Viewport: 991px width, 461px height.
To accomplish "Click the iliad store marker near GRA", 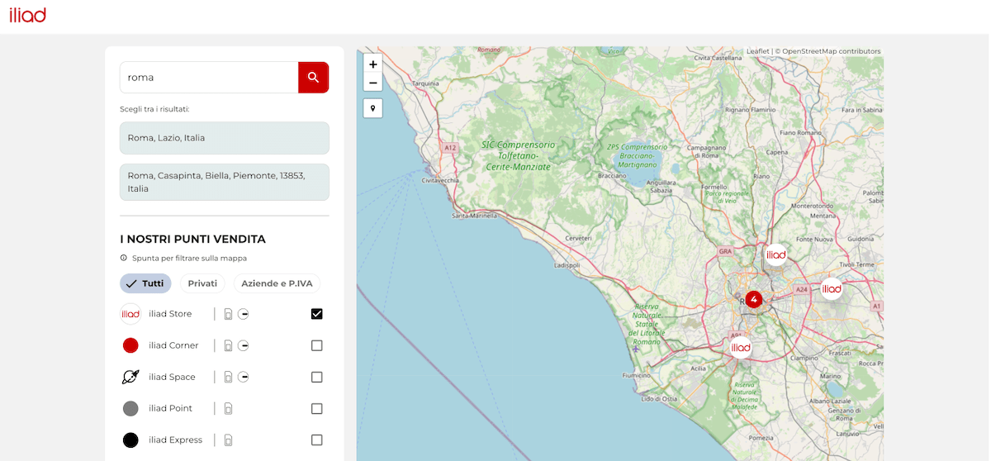I will (x=775, y=254).
